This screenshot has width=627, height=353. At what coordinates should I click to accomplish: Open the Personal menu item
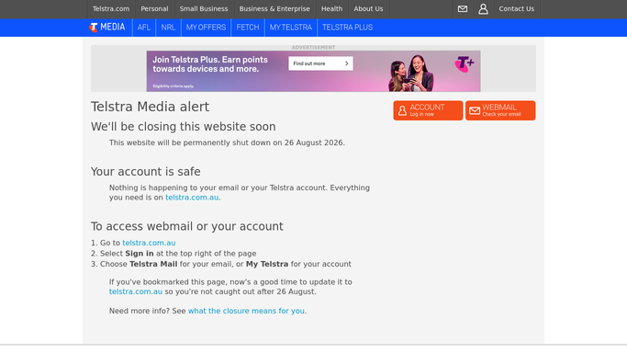click(154, 9)
